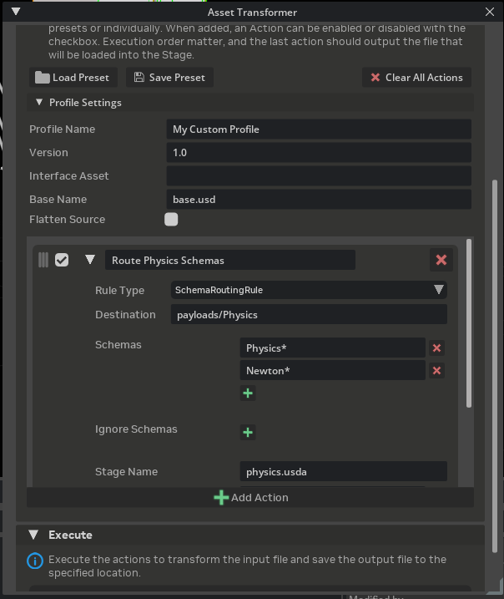504x599 pixels.
Task: Delete the Route Physics Schemas action
Action: point(441,260)
